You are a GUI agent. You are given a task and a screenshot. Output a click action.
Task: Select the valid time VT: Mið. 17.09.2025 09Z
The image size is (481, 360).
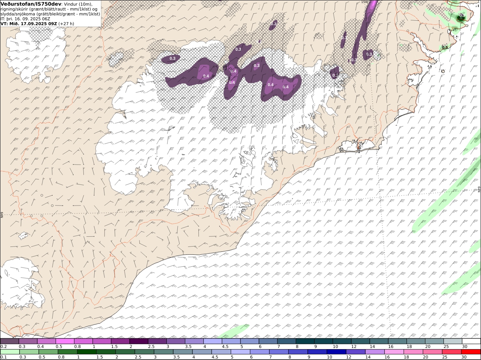click(29, 23)
